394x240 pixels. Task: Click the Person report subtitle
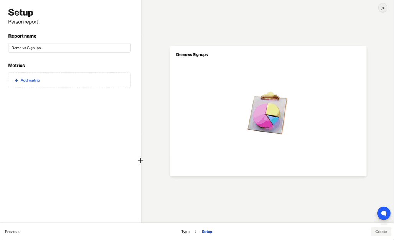click(x=23, y=22)
